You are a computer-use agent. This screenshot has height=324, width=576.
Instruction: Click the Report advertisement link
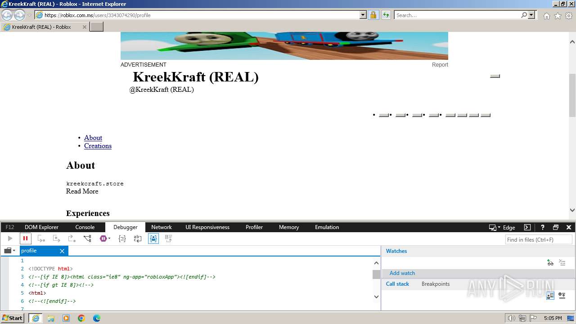440,65
